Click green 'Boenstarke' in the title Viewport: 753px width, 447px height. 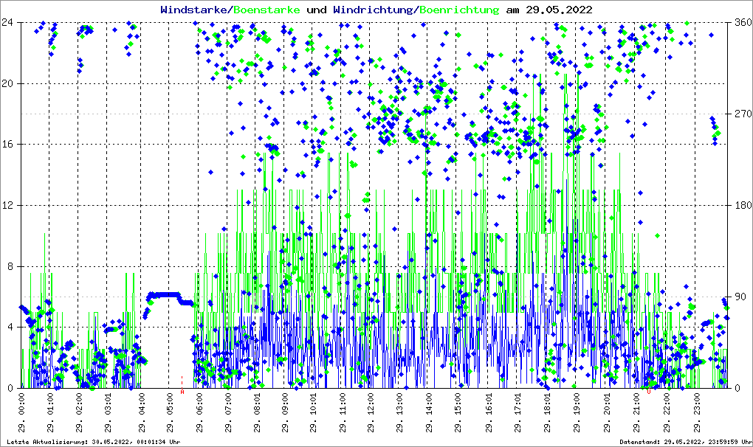(x=267, y=10)
